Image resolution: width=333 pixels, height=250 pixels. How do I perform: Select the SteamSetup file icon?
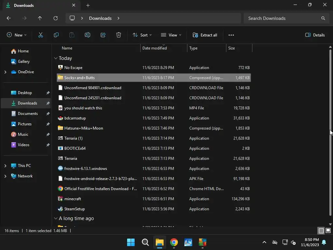[60, 209]
